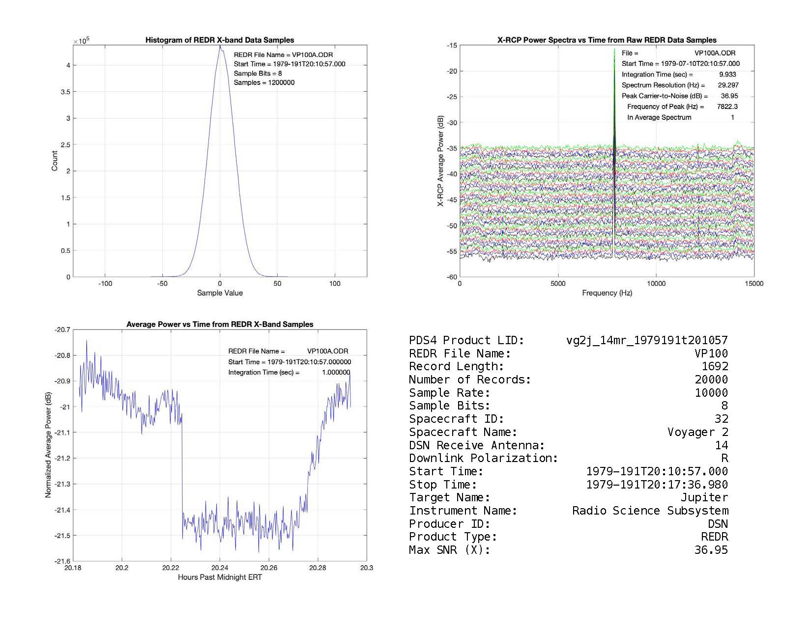This screenshot has height=626, width=811.
Task: Click the Histogram of REDR X-band plot title
Action: [x=220, y=40]
